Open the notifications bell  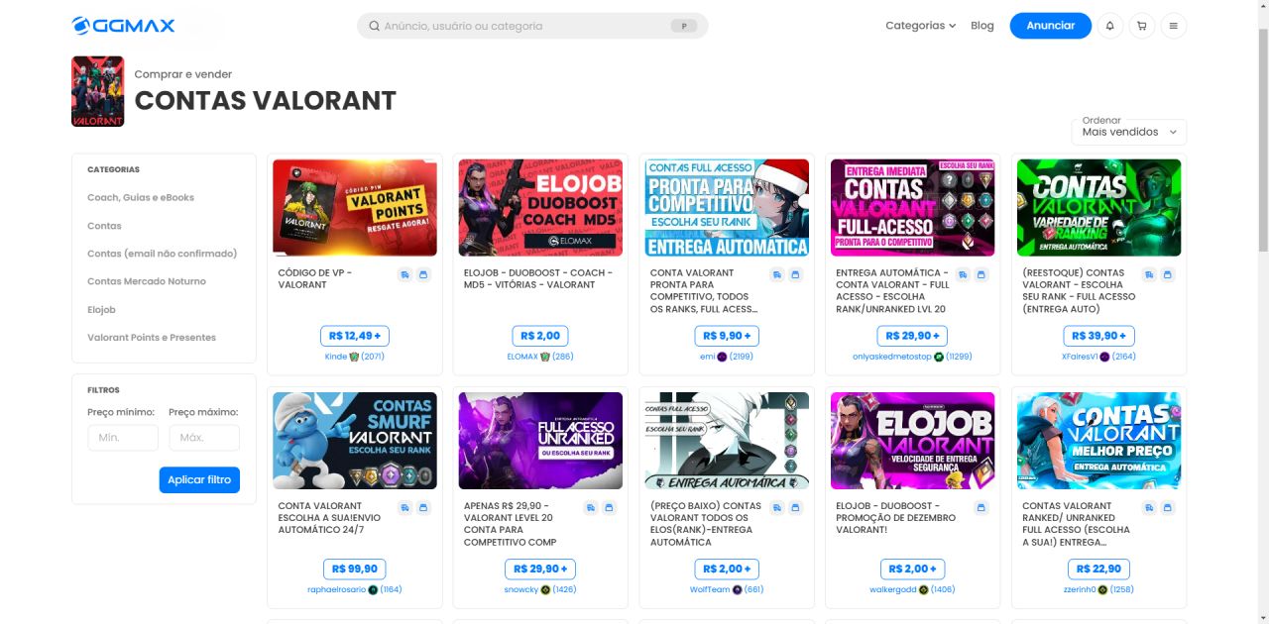click(x=1109, y=26)
